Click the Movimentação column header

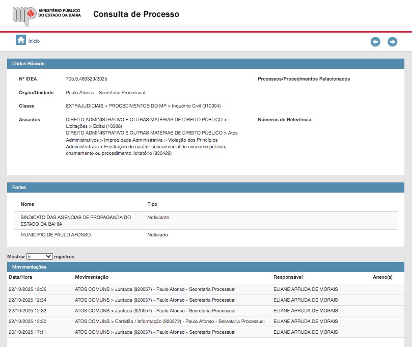[x=92, y=277]
